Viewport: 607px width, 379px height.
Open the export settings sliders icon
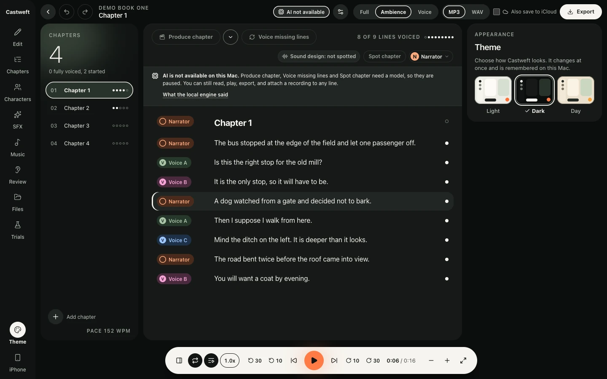(x=341, y=12)
